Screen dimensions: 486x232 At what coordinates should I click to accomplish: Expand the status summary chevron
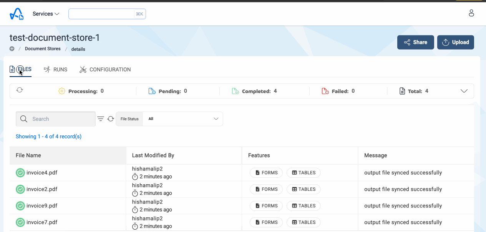click(464, 91)
